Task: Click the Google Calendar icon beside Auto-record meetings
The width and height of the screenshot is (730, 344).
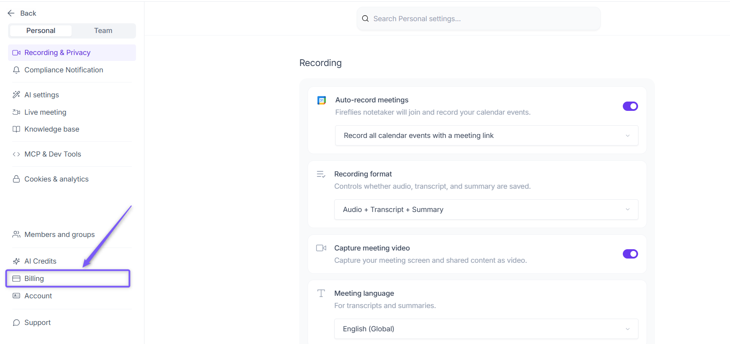Action: click(322, 100)
